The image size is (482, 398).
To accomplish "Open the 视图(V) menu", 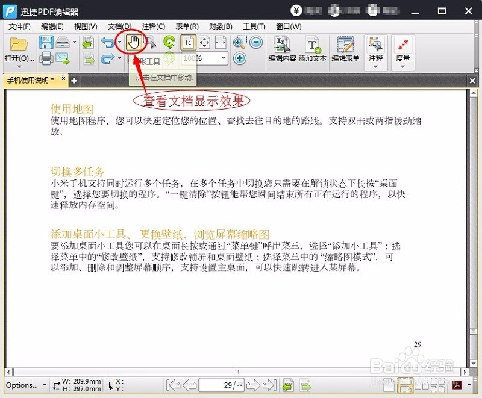I will pyautogui.click(x=86, y=26).
